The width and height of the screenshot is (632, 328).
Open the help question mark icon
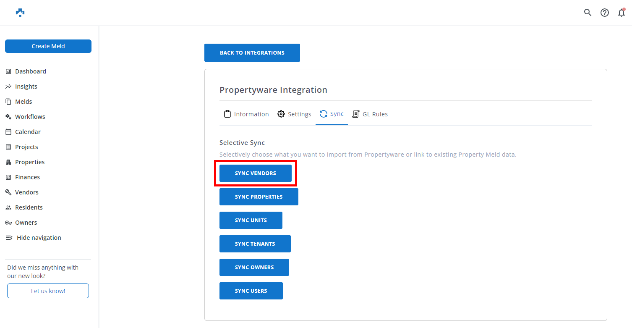604,13
